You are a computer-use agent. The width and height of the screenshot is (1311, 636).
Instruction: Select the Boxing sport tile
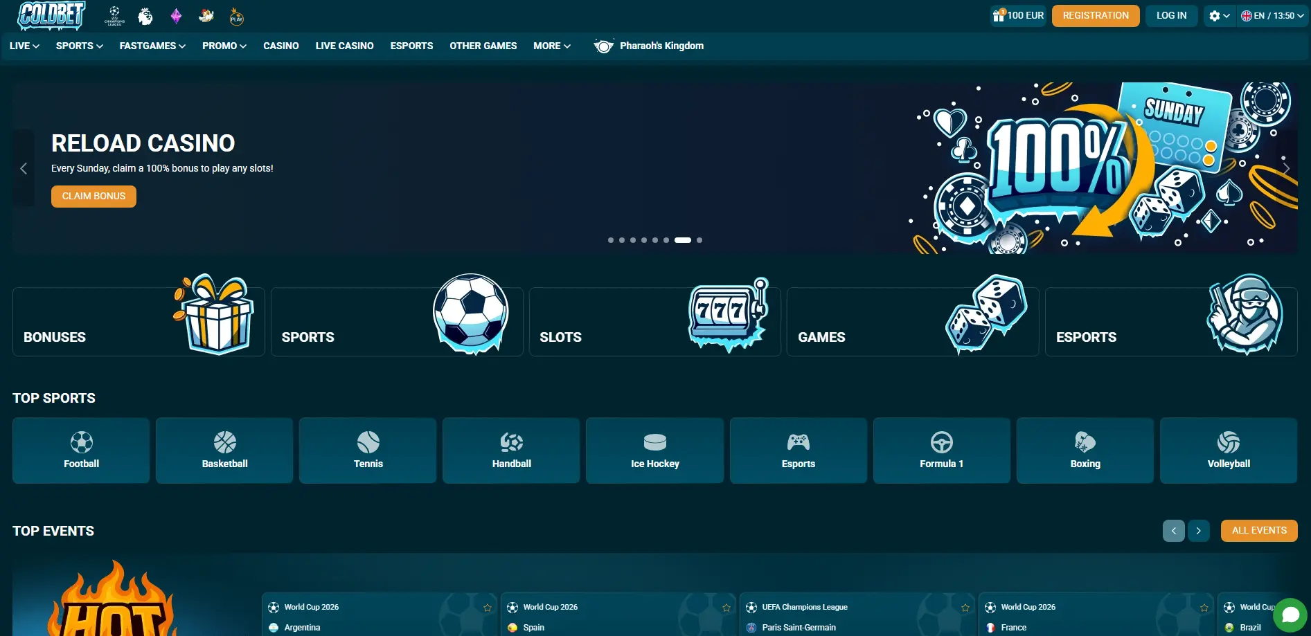click(1085, 451)
